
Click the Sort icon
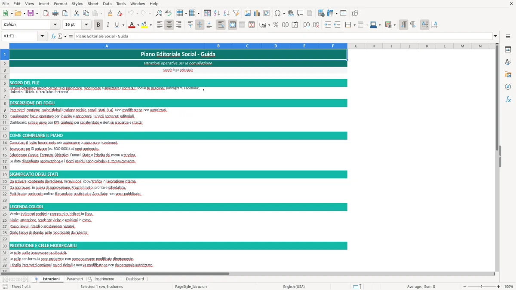point(207,13)
